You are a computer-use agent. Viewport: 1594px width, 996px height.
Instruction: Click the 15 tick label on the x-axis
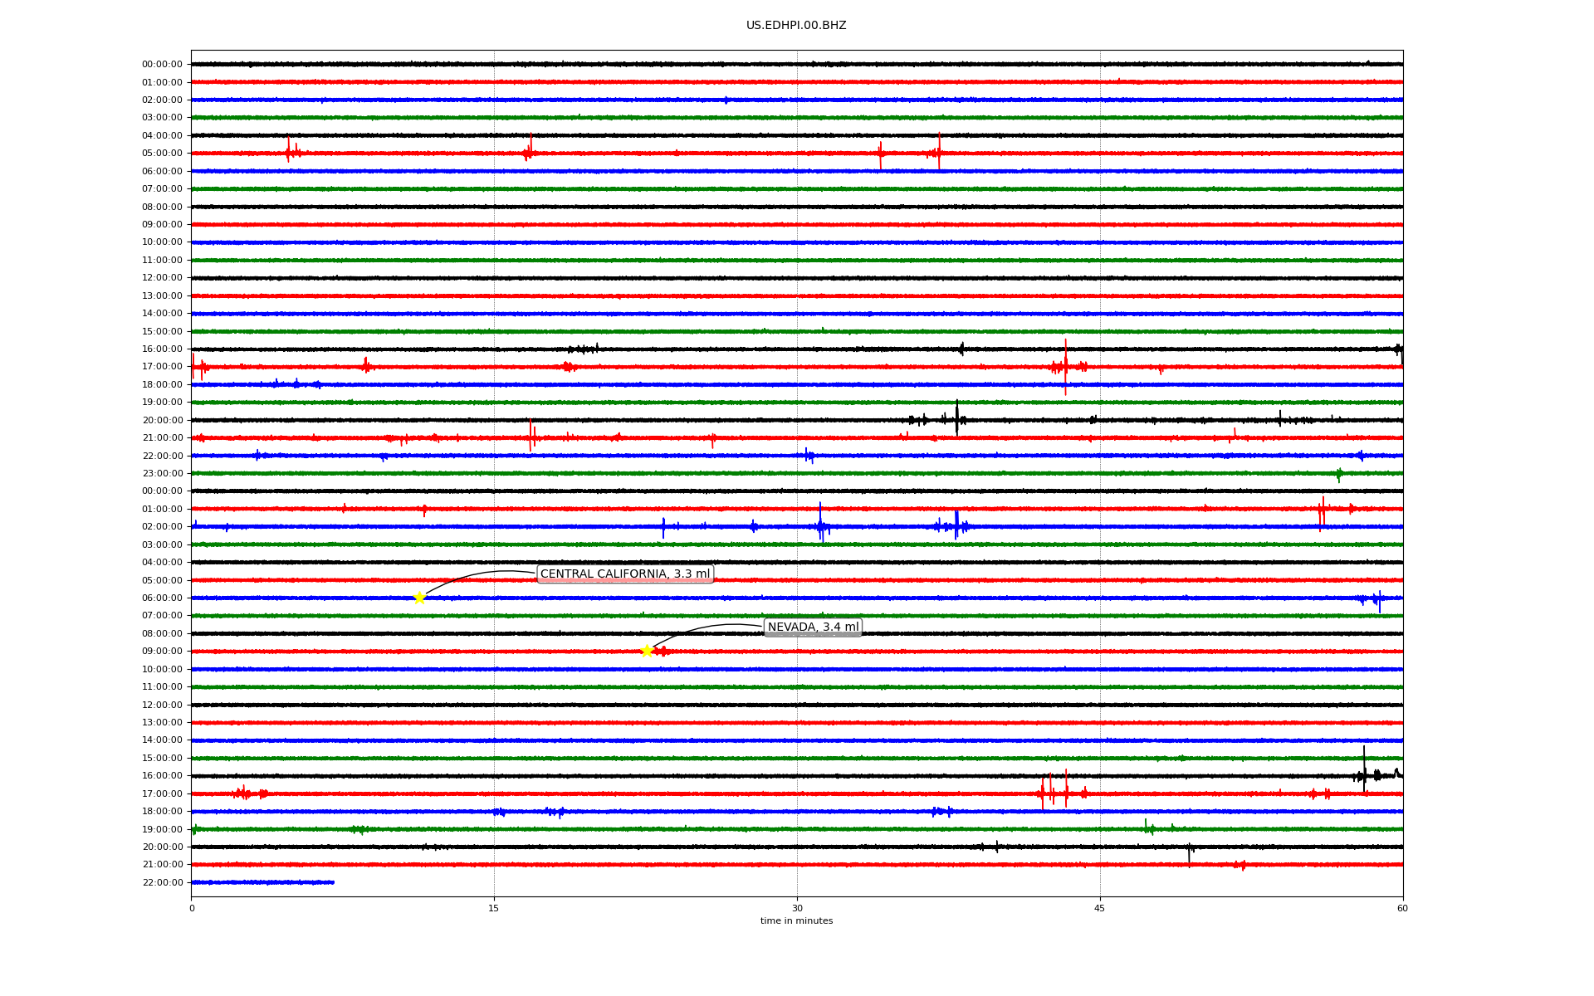pyautogui.click(x=494, y=908)
